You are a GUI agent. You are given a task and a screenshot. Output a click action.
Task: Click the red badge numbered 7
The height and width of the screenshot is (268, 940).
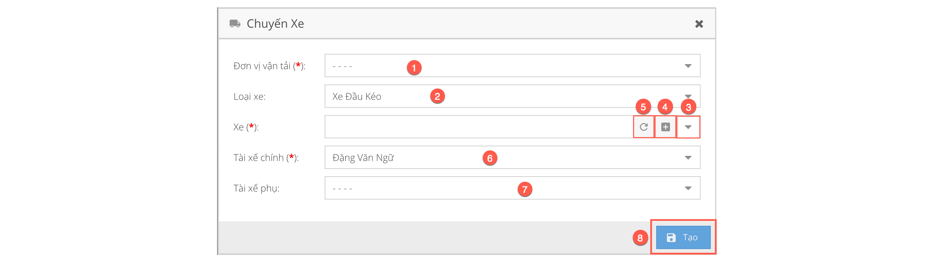point(524,189)
